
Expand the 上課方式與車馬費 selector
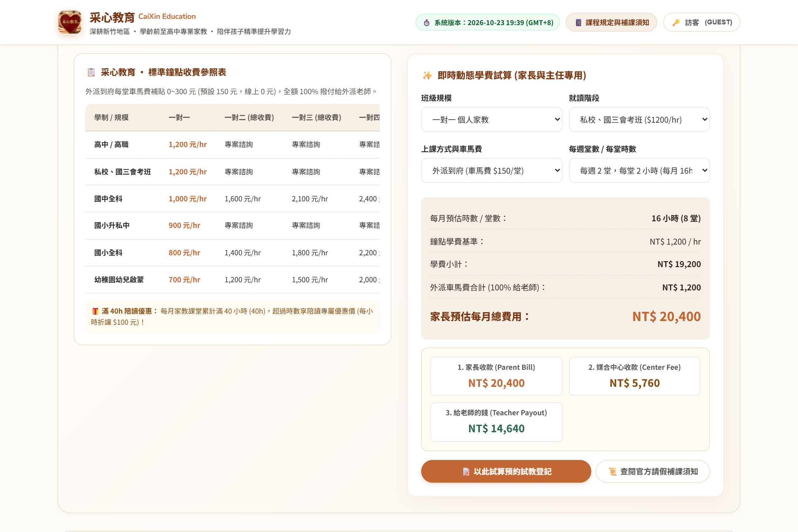pyautogui.click(x=492, y=170)
